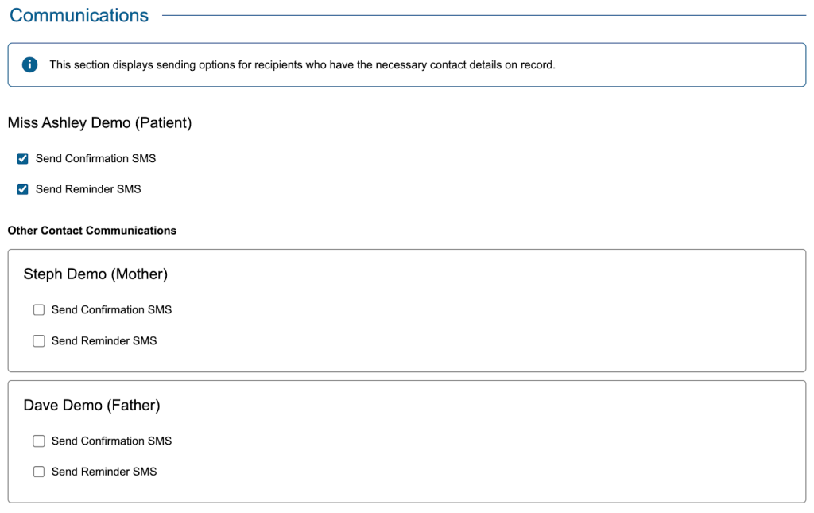
Task: Click the blue info icon in the banner
Action: tap(29, 65)
